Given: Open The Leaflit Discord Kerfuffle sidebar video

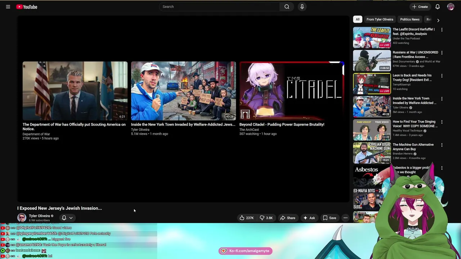Looking at the screenshot, I should tap(372, 37).
